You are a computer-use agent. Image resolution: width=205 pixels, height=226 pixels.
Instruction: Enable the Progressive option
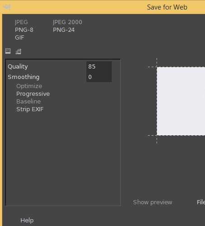point(33,94)
